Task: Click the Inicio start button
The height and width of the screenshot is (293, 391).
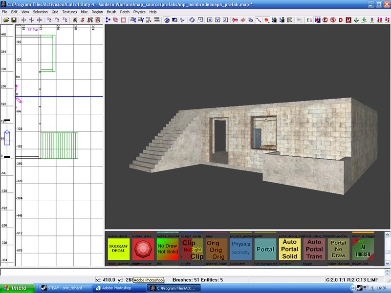Action: click(x=17, y=288)
